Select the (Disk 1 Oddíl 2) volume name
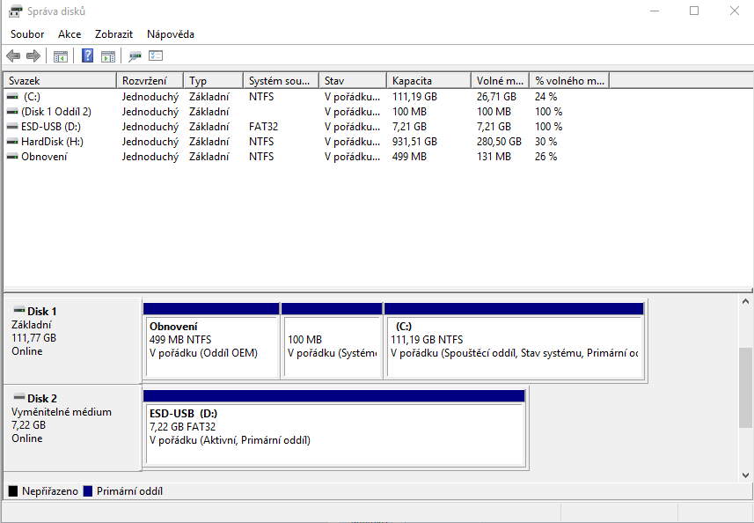Screen dimensions: 754x523 coord(56,112)
